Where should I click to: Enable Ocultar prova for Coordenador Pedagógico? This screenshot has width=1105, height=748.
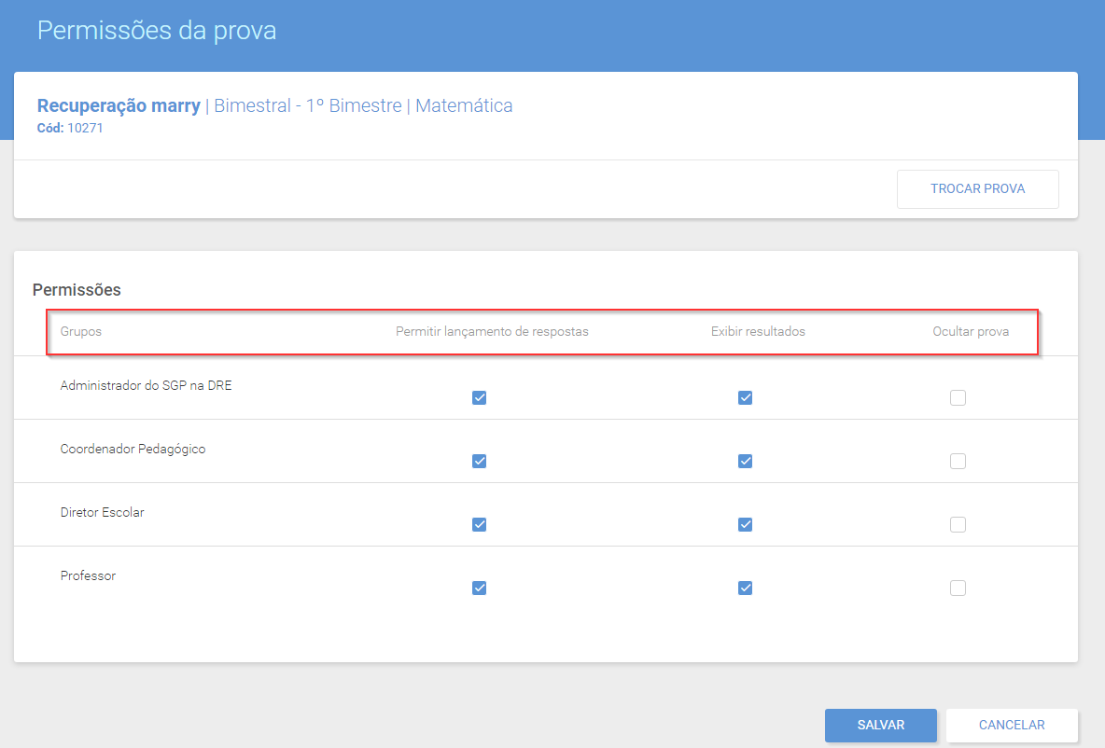tap(958, 462)
